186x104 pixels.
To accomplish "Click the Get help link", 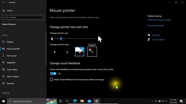I will (156, 35).
